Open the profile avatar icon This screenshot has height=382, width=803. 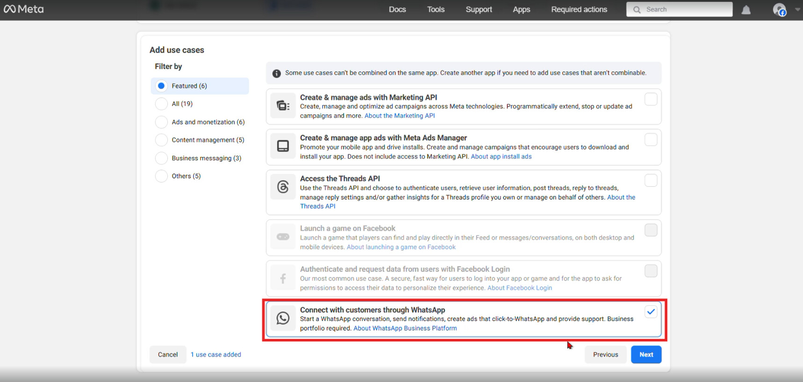coord(779,10)
